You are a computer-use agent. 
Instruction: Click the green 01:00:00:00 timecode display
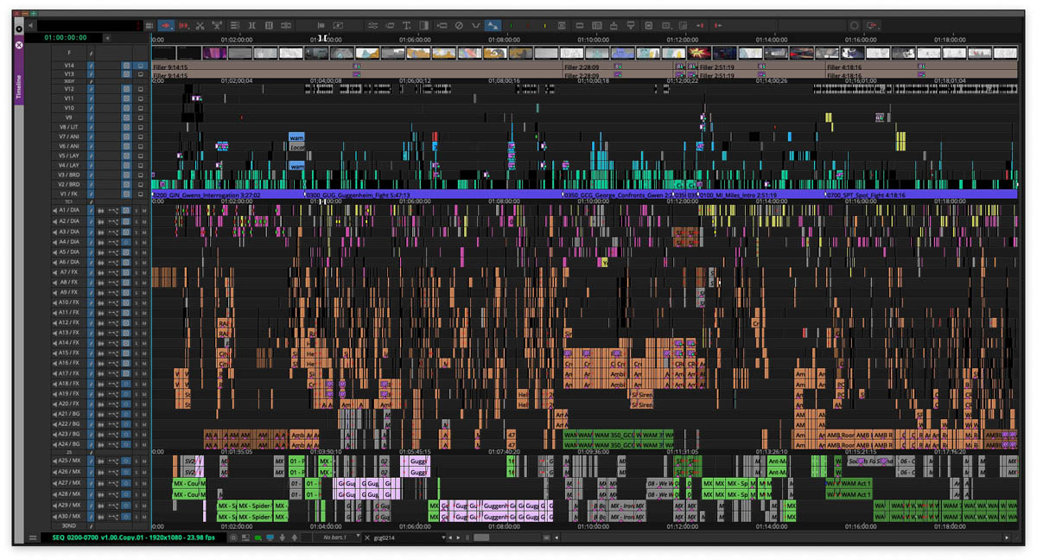66,38
